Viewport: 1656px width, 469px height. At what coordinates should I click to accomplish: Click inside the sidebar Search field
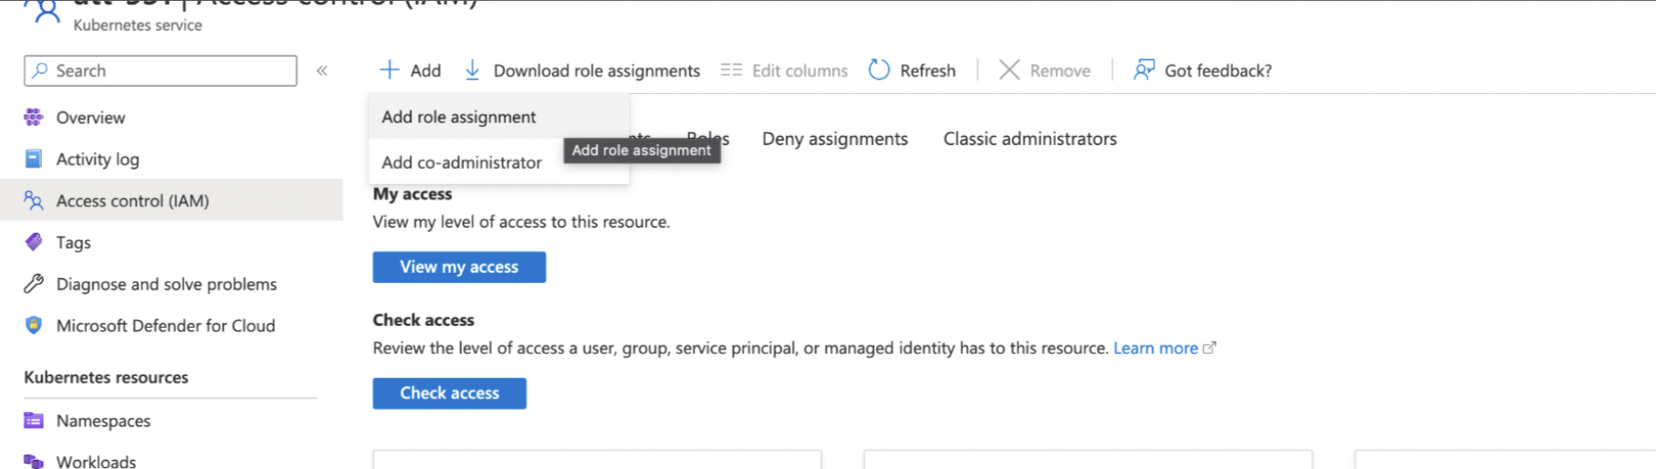tap(161, 70)
